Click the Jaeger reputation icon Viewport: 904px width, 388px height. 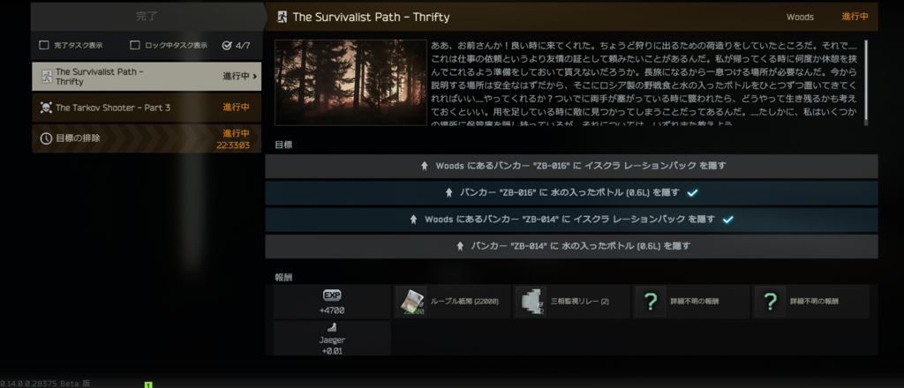(332, 328)
